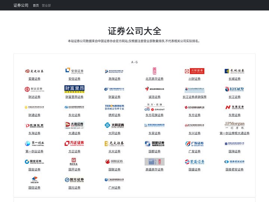The width and height of the screenshot is (269, 202).
Task: Open 首页 in the navigation bar
Action: pos(36,6)
